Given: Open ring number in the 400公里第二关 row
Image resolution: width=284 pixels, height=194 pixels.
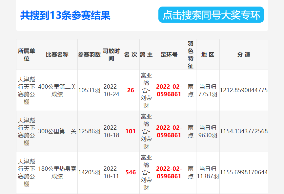Looking at the screenshot, I should [169, 90].
